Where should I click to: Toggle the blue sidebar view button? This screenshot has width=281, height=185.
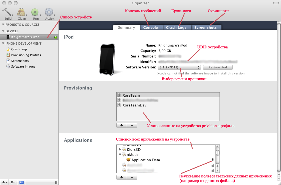[x=21, y=182]
